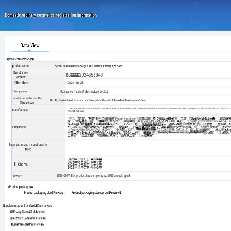Click the filing person Guangzhou Marubi Biotechnology
This screenshot has width=231, height=231.
coord(84,92)
